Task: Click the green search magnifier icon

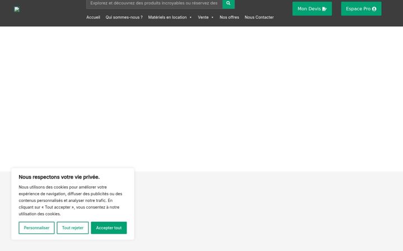Action: pos(228,3)
